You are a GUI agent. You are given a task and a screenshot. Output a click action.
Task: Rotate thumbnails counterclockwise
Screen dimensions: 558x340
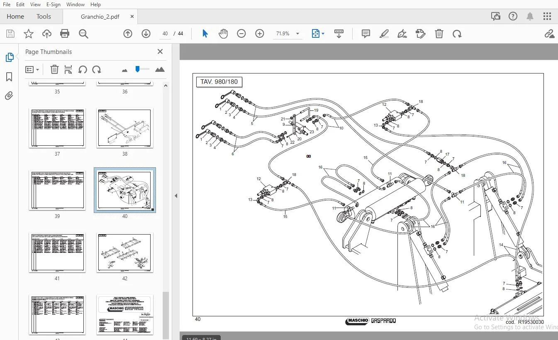[x=83, y=69]
